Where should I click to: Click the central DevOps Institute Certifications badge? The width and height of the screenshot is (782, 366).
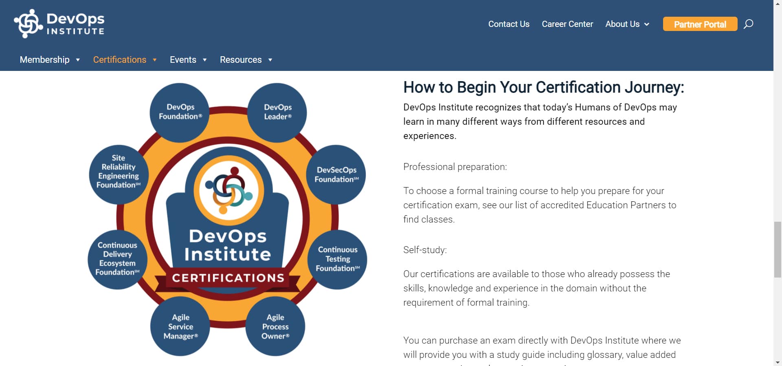click(228, 220)
